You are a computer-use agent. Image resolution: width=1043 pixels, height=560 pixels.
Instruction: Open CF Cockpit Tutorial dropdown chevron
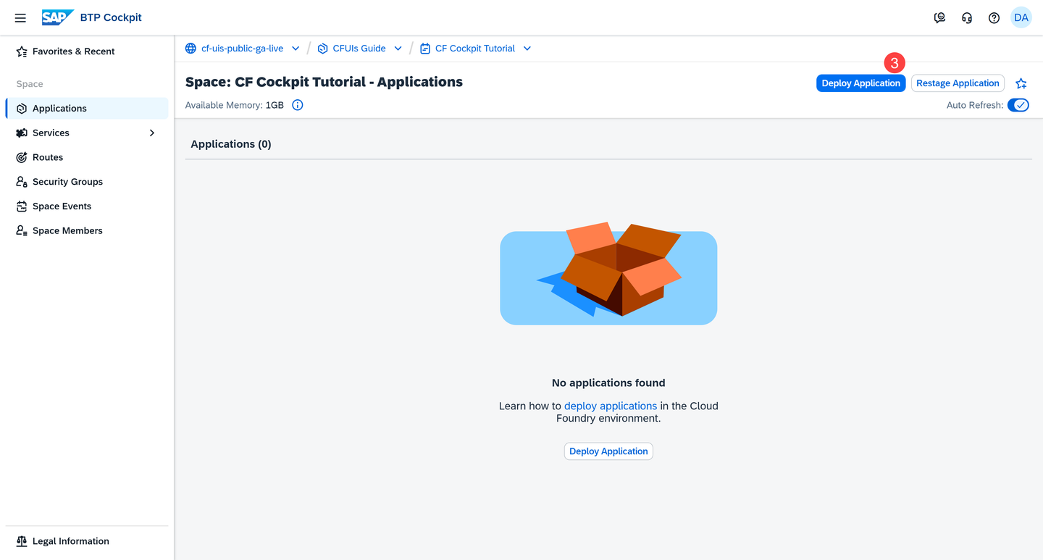pyautogui.click(x=527, y=49)
